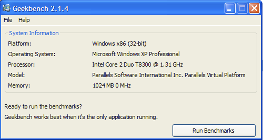Select the Platform label

click(x=20, y=44)
